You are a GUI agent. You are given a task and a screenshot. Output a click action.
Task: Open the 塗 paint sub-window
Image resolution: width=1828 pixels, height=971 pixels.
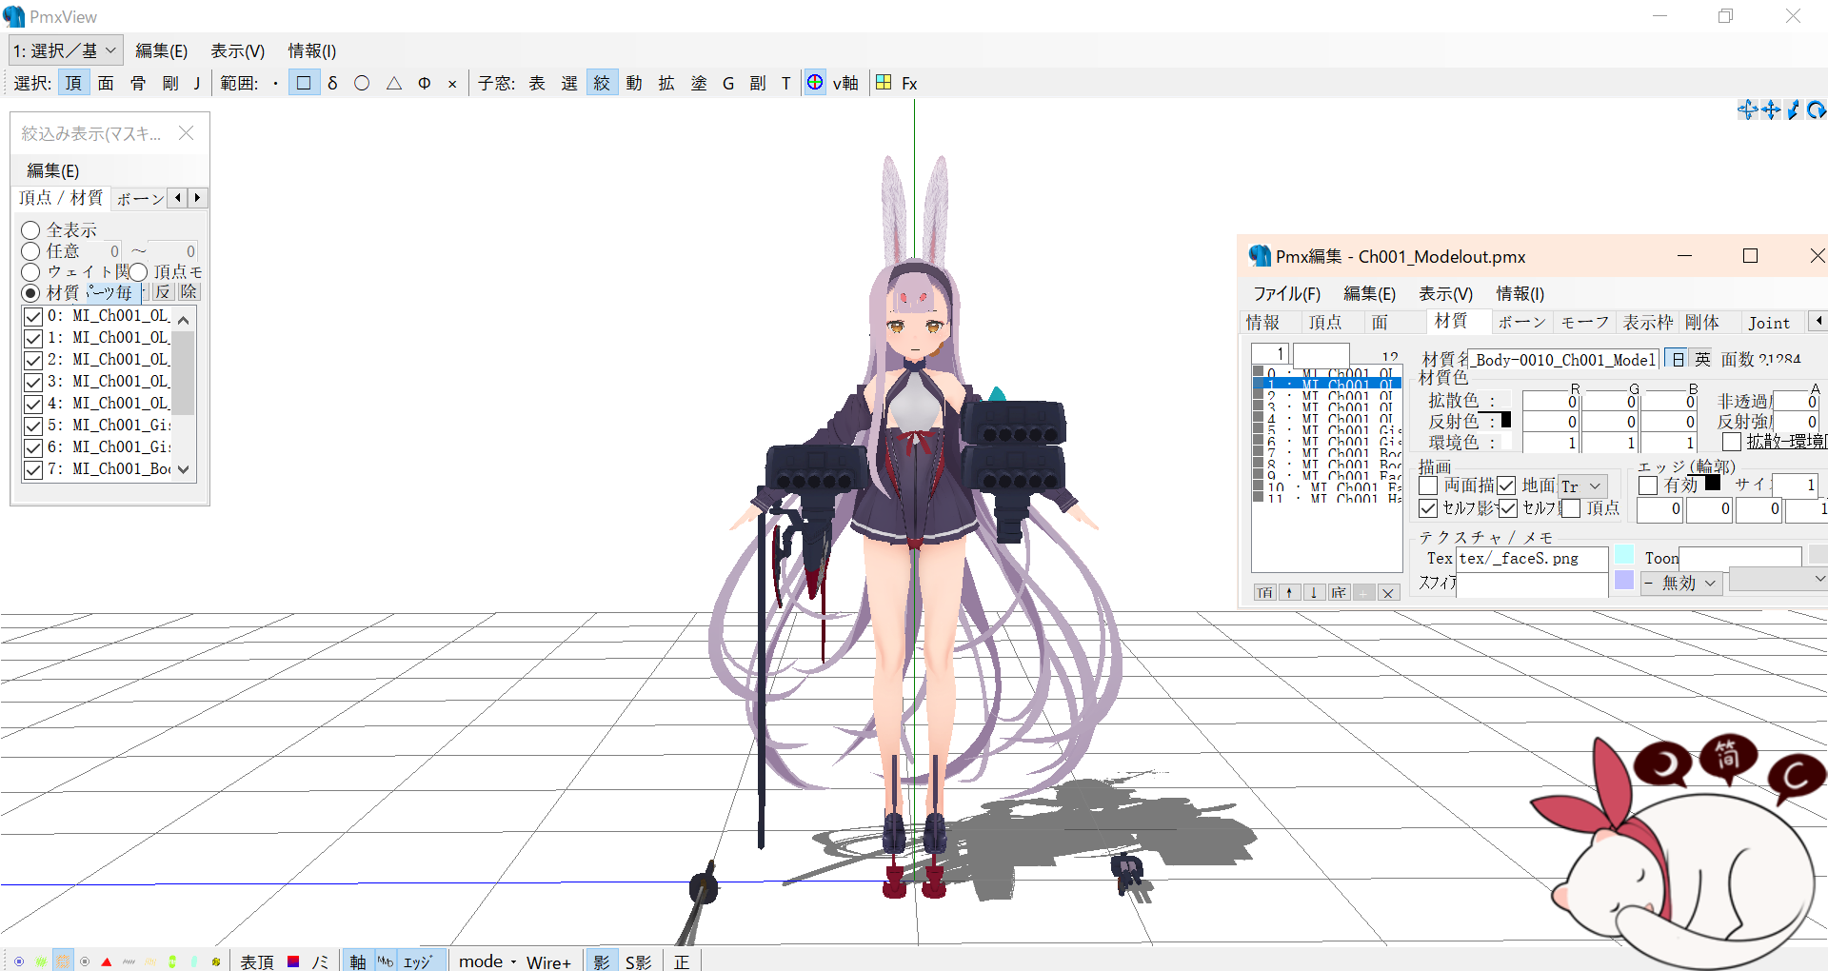pyautogui.click(x=699, y=84)
